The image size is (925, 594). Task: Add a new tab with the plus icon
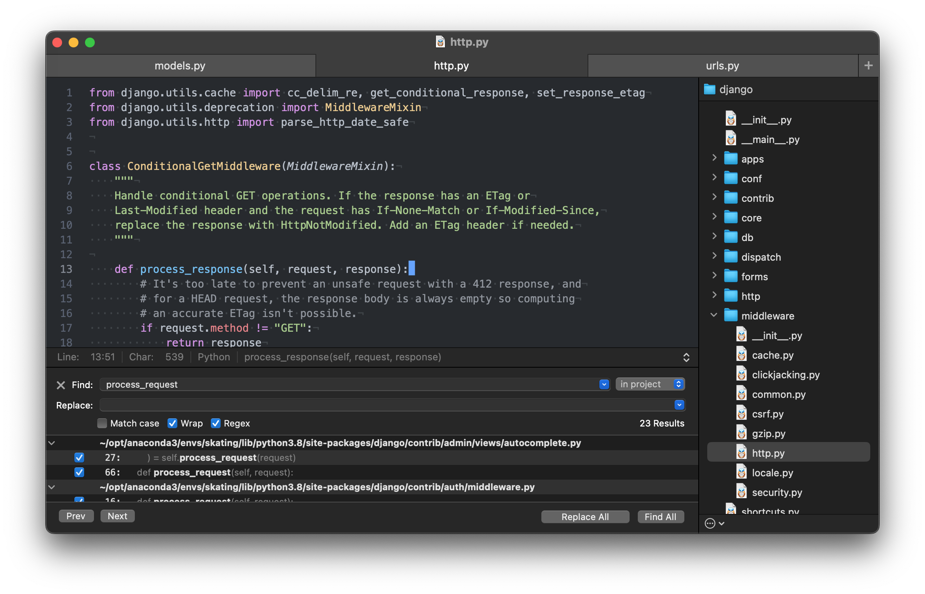coord(868,65)
